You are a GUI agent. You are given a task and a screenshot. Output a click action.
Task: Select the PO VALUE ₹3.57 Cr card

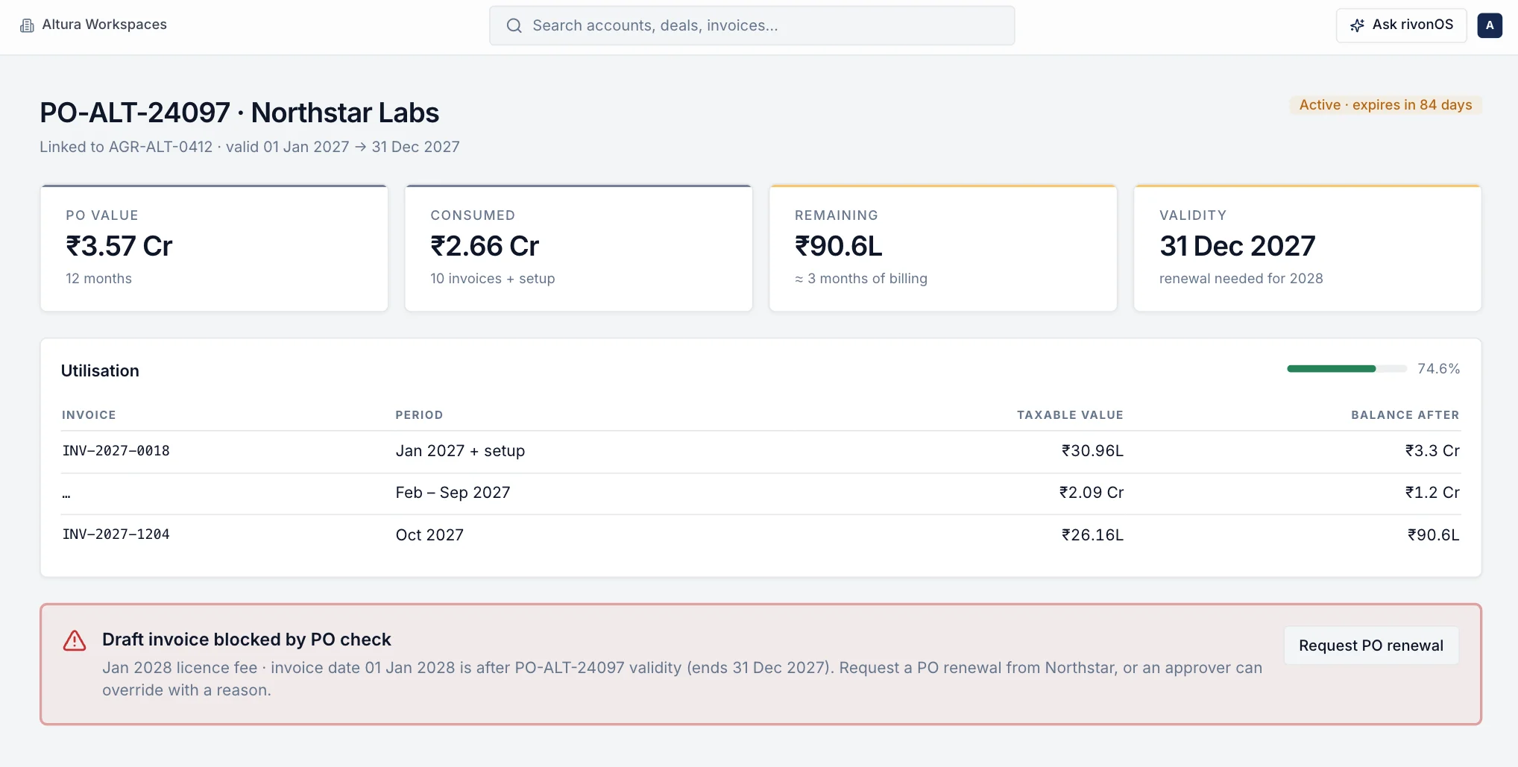[x=214, y=248]
